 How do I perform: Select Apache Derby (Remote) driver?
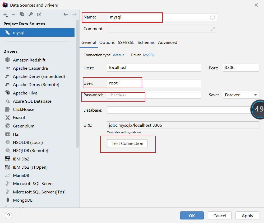point(36,85)
